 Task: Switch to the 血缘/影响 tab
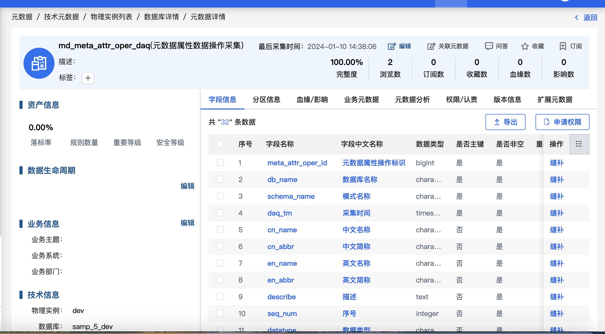(312, 99)
